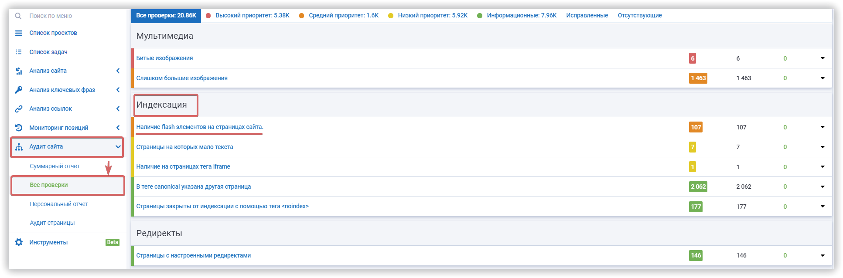This screenshot has height=278, width=843.
Task: Expand the Анализ ключевых фраз chevron
Action: [118, 90]
